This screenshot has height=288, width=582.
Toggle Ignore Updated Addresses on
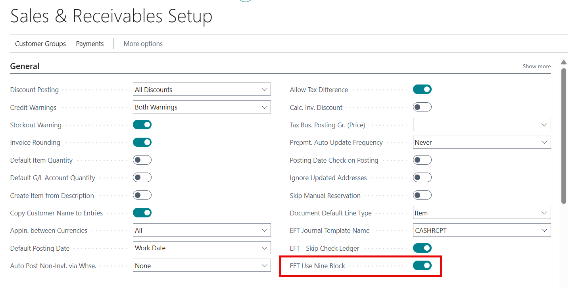click(422, 177)
